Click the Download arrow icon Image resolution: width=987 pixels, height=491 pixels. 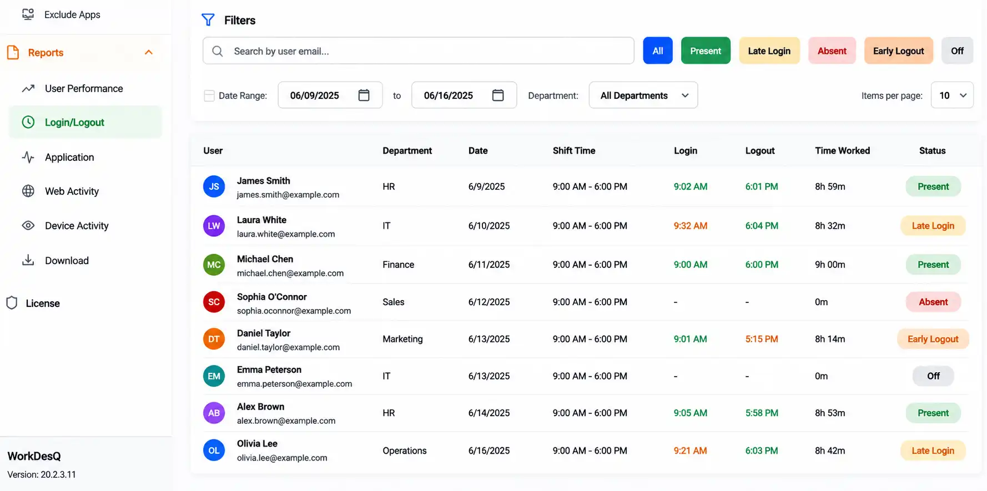(28, 260)
